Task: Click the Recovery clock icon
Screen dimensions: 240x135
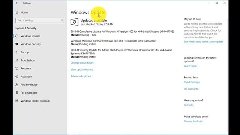Action: tap(17, 68)
